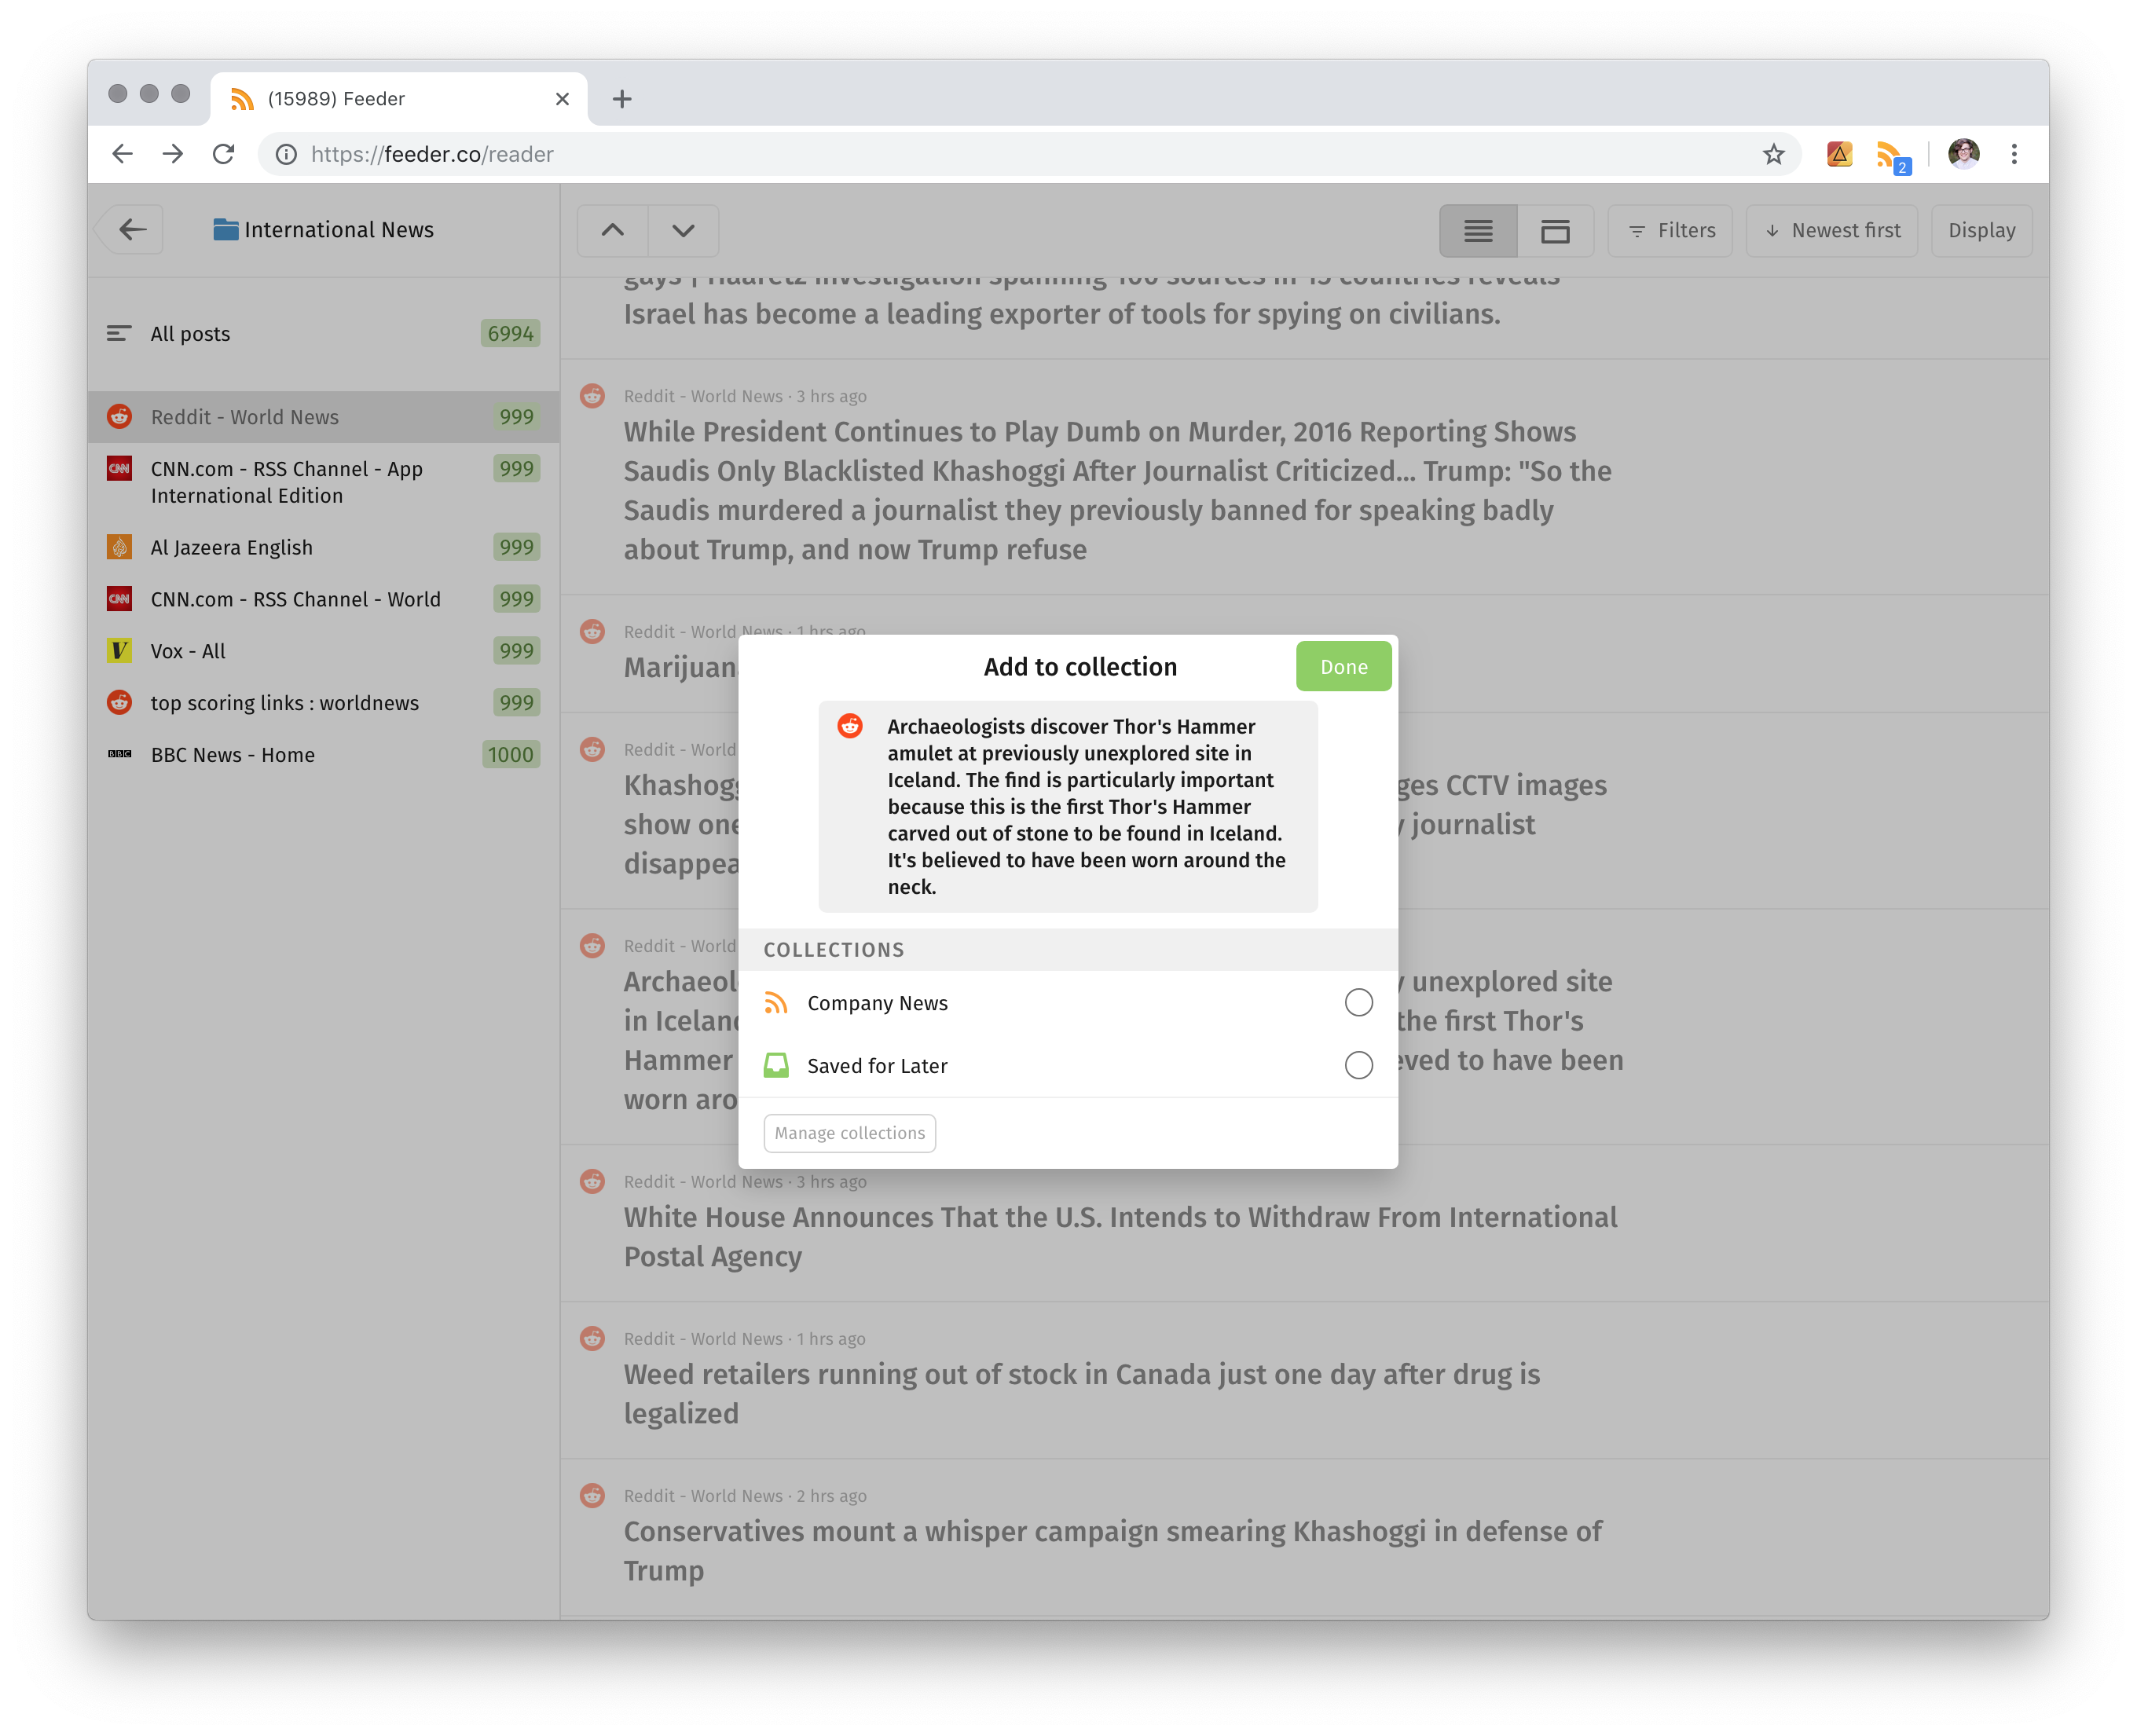This screenshot has height=1736, width=2137.
Task: Open CNN.com App International Edition feed
Action: [323, 482]
